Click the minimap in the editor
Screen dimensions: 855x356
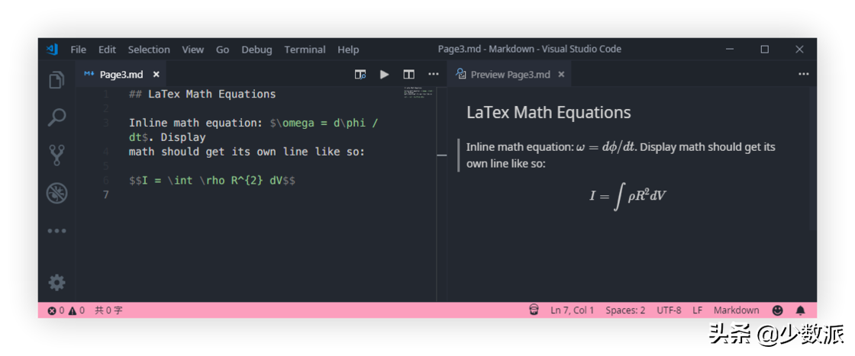[x=418, y=93]
